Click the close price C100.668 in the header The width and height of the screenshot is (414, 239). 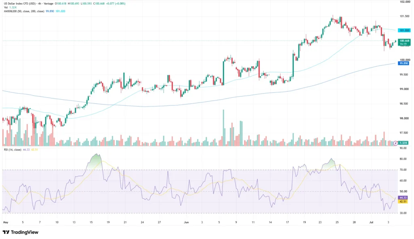coord(99,4)
